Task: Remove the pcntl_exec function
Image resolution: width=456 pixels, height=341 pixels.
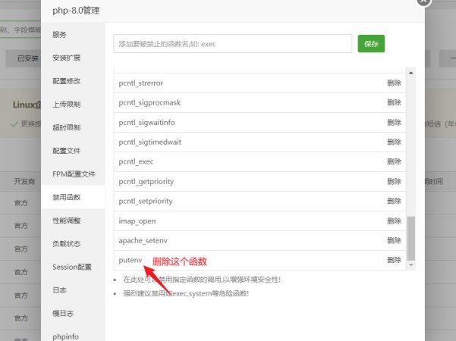Action: [x=394, y=161]
